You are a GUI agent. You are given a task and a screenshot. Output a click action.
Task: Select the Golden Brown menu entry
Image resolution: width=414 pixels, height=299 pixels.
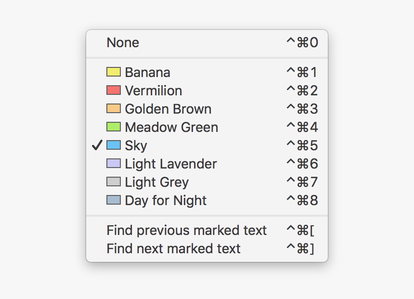coord(168,109)
